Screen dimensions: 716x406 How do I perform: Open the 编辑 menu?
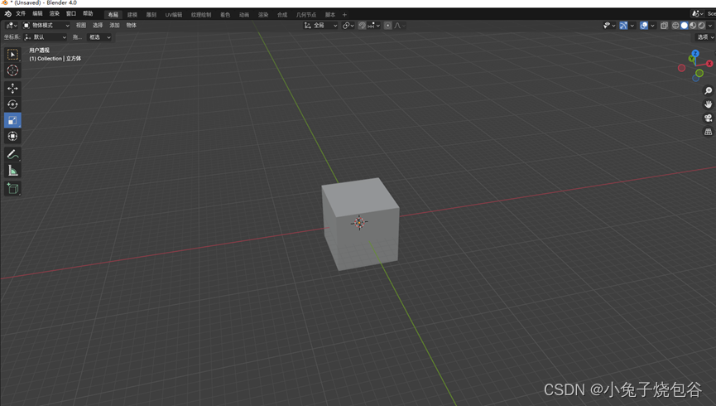coord(37,14)
